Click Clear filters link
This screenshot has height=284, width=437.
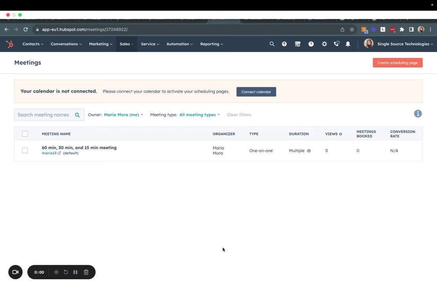(239, 115)
